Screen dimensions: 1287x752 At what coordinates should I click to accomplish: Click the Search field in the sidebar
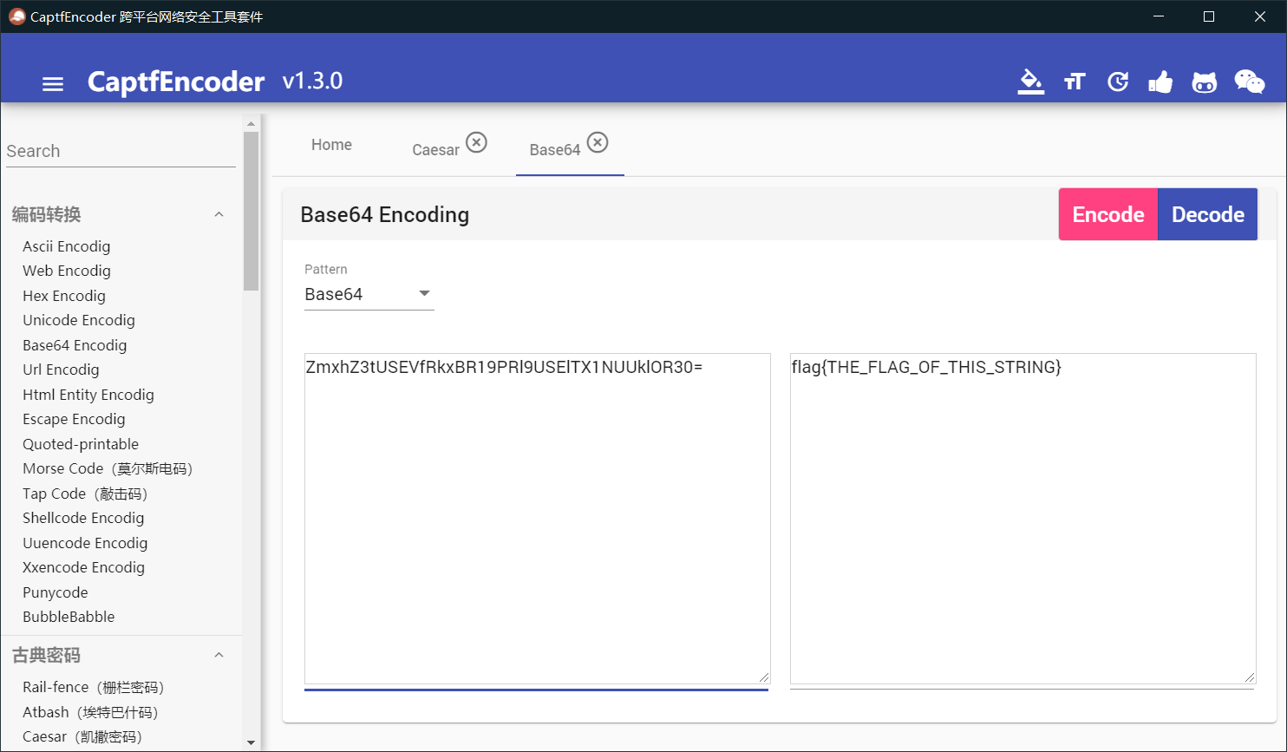coord(121,151)
